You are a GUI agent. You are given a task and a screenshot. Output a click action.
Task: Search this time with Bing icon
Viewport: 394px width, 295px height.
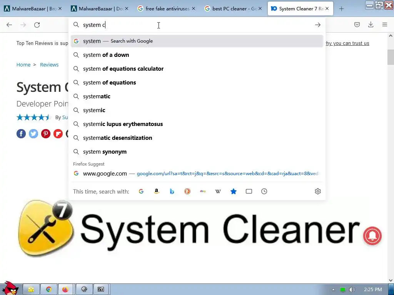click(x=172, y=191)
